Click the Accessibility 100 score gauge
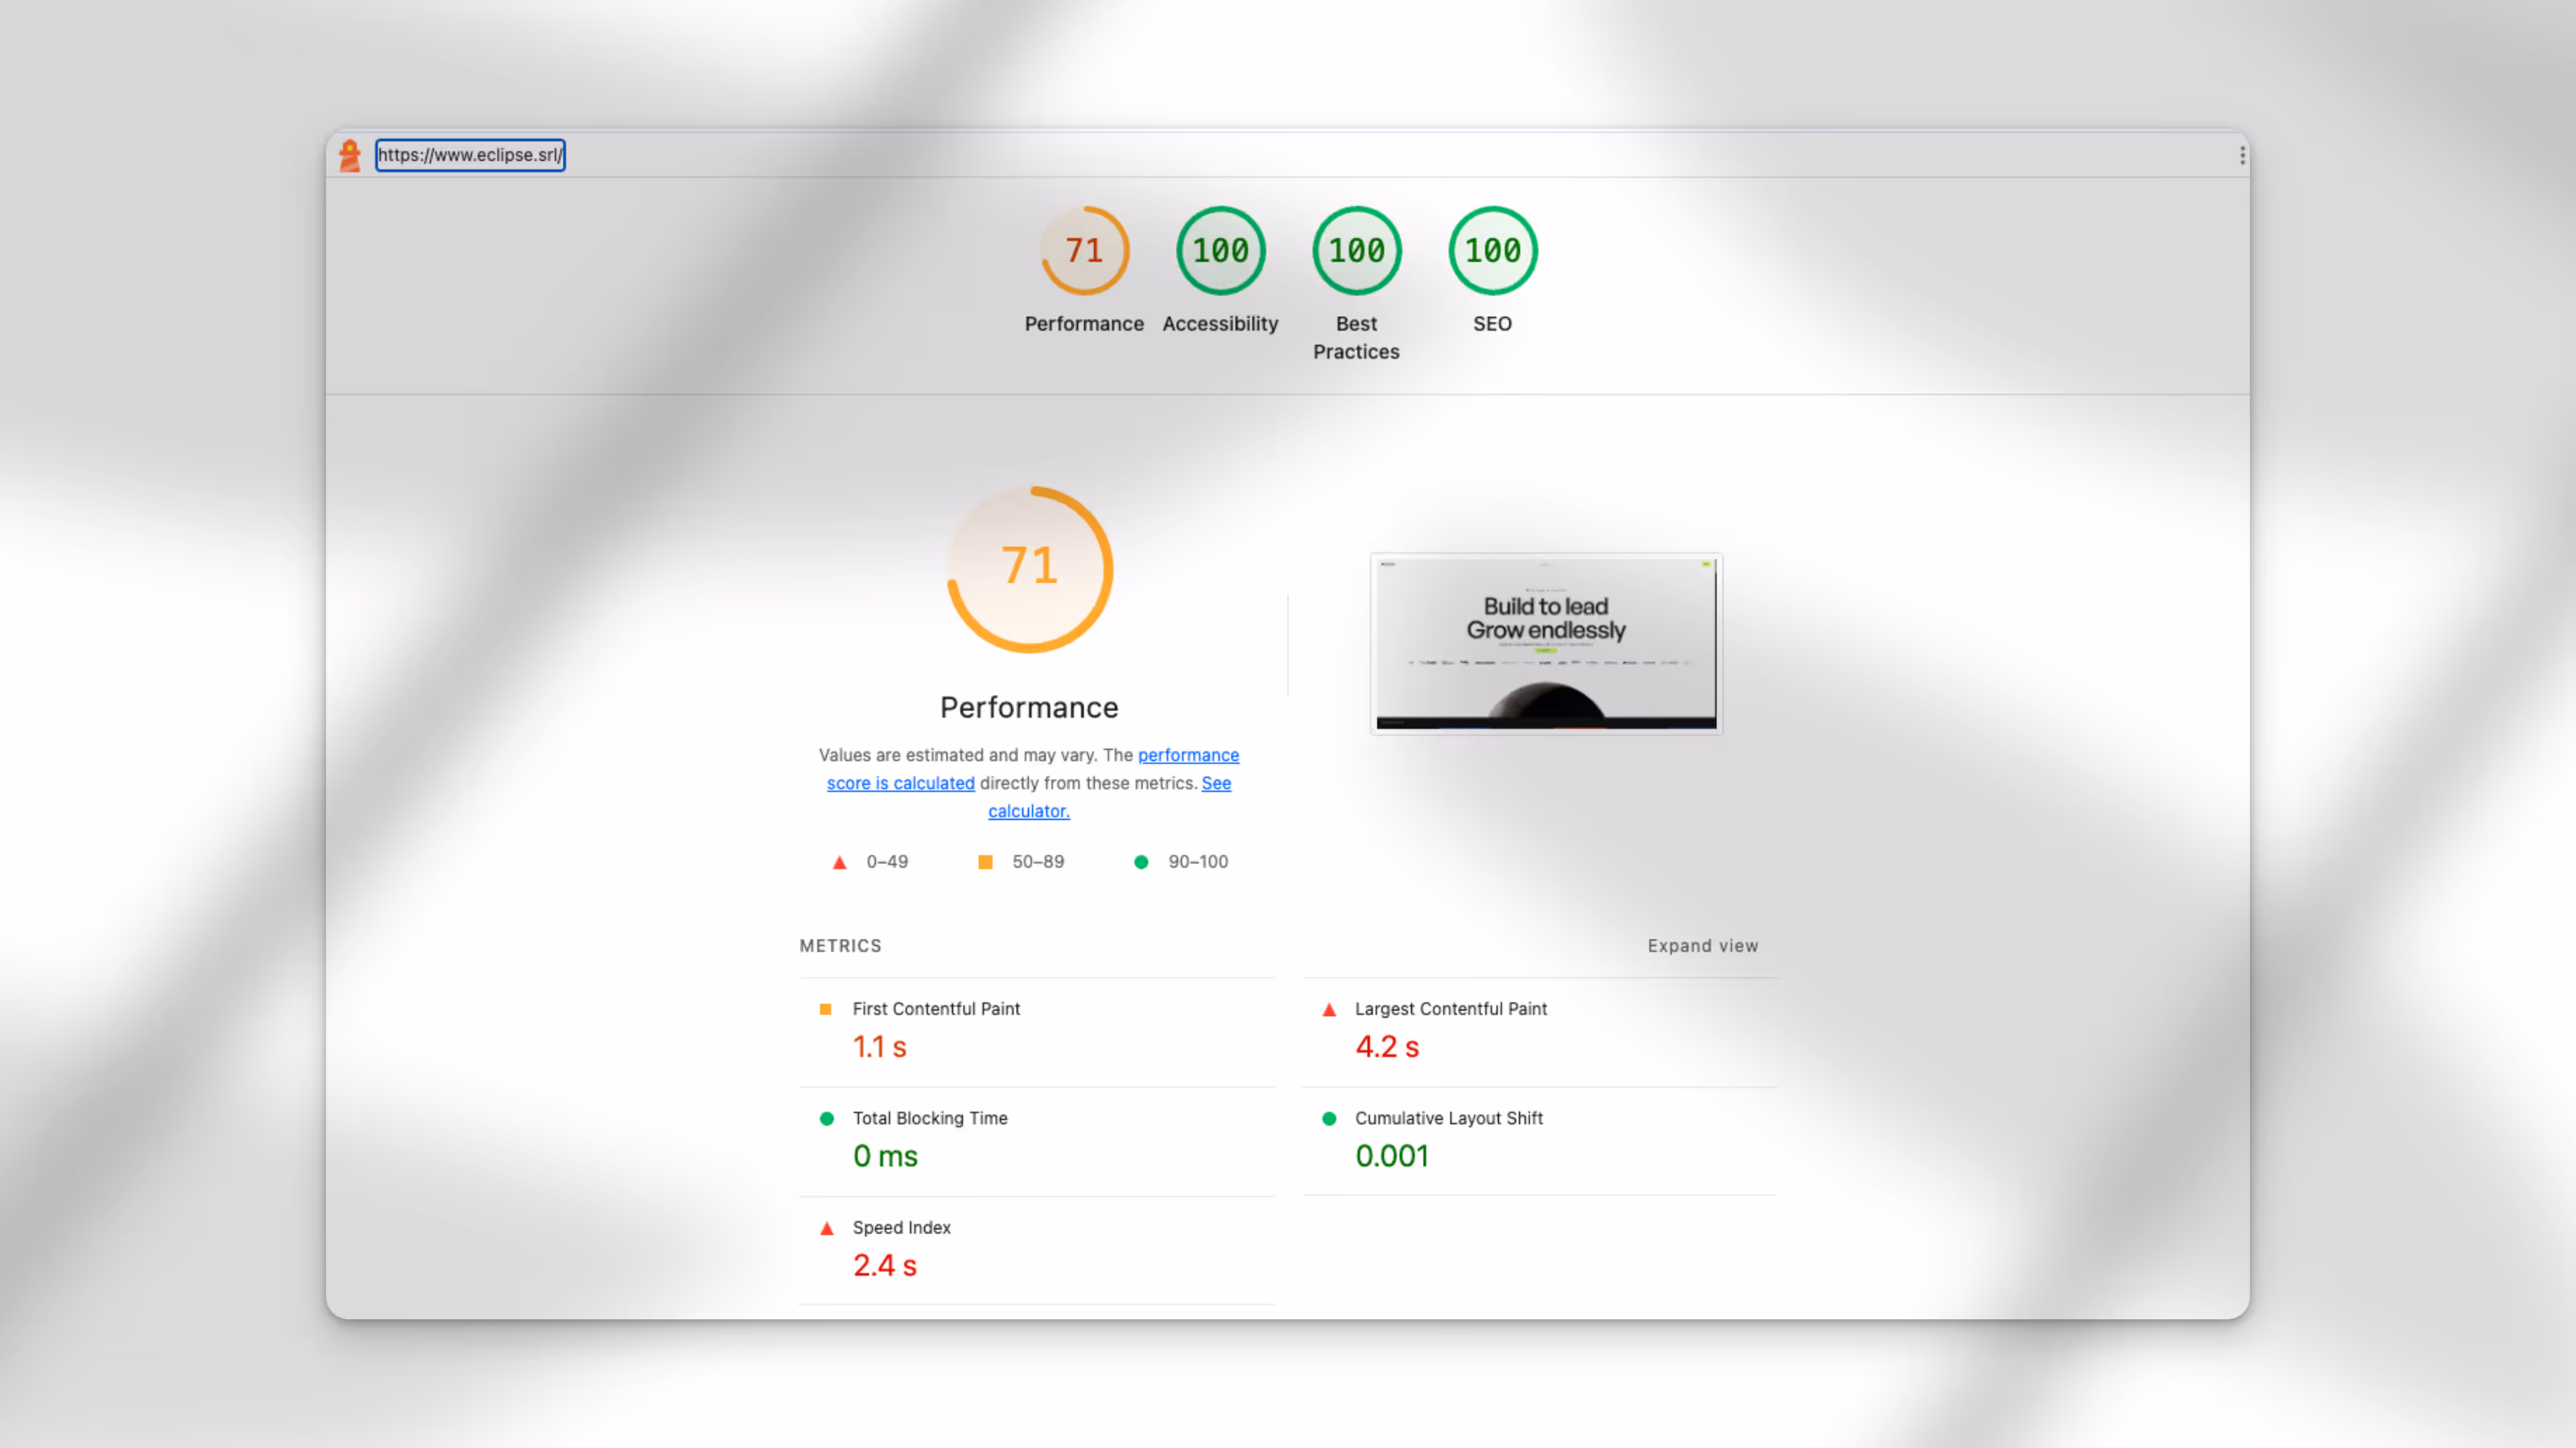Screen dimensions: 2576x1448 [1220, 251]
